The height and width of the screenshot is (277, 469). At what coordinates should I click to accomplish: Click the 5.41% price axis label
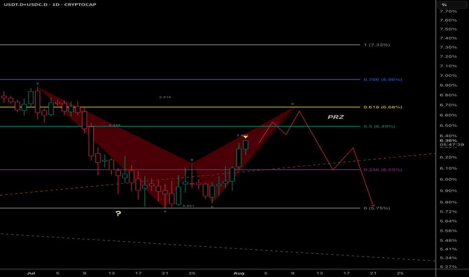pos(448,249)
